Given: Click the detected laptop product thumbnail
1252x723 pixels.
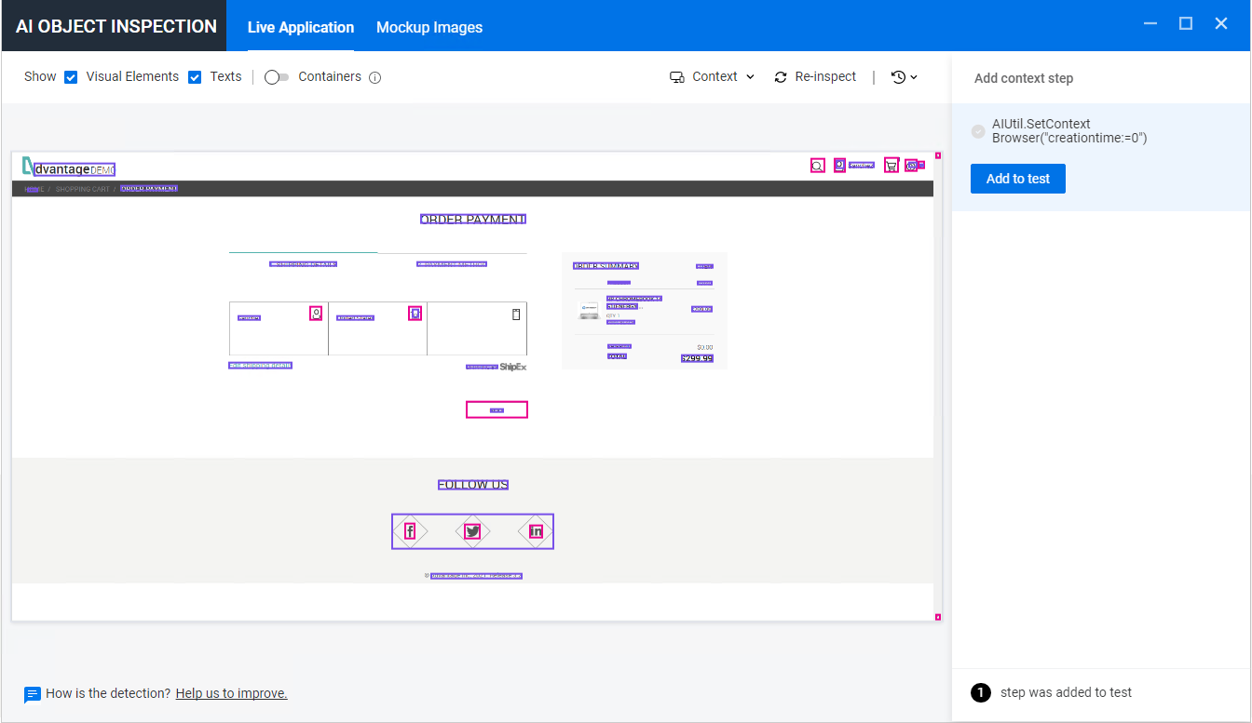Looking at the screenshot, I should (x=589, y=312).
